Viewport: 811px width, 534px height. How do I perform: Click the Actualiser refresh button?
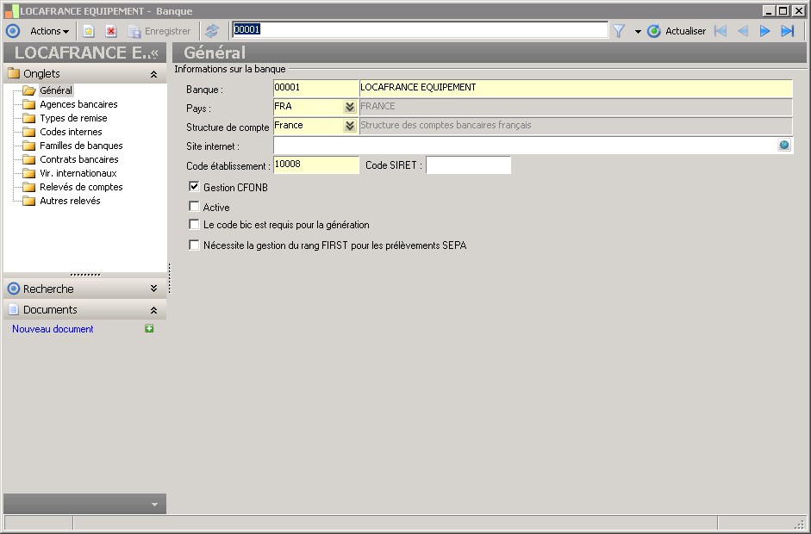(677, 31)
